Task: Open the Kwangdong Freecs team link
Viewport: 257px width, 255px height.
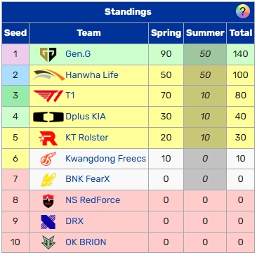Action: (x=105, y=159)
